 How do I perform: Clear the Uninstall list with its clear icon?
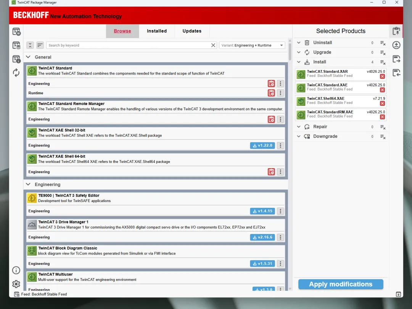pos(383,43)
